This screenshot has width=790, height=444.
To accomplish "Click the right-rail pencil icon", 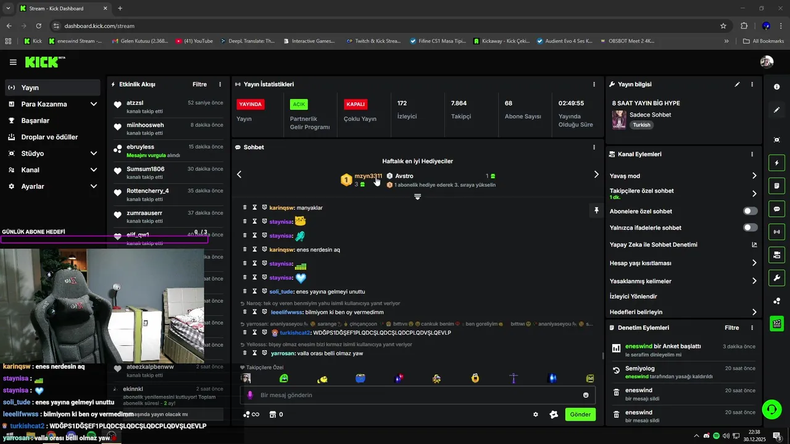I will point(776,110).
